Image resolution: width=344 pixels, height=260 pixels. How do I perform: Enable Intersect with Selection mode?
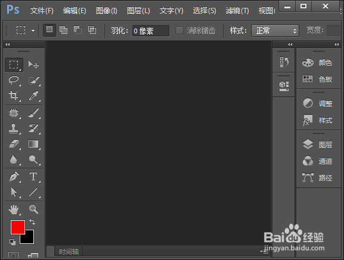tap(92, 30)
